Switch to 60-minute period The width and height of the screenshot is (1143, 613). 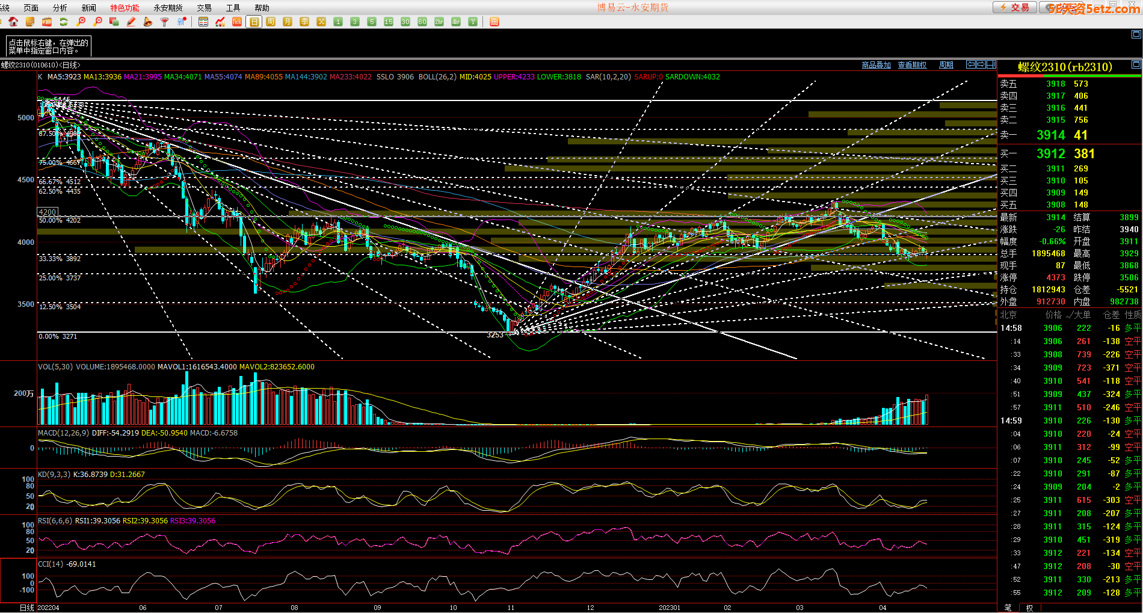tap(422, 22)
